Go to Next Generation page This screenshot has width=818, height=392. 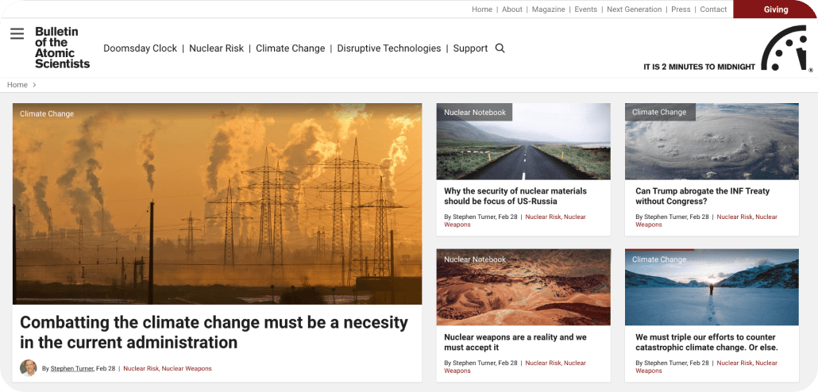(634, 10)
